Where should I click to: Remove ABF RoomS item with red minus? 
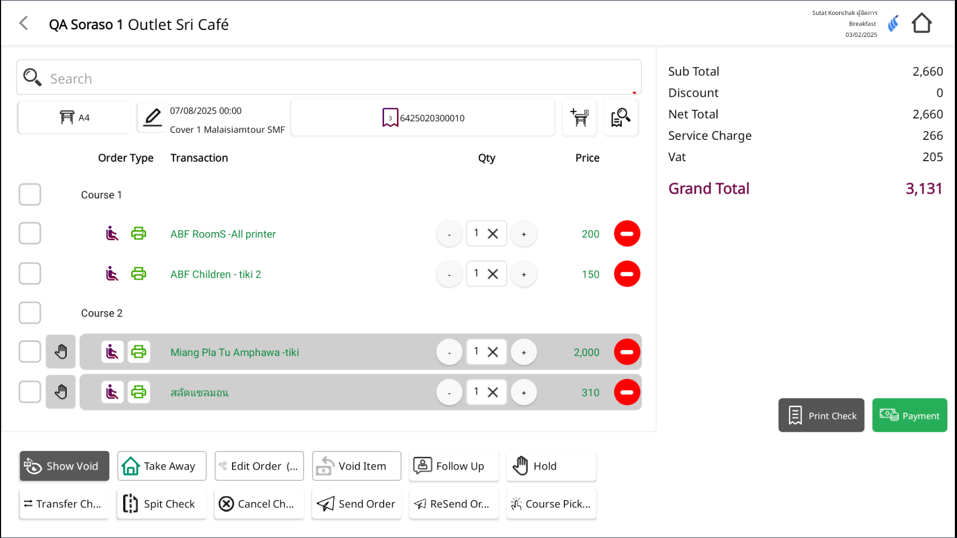[627, 234]
